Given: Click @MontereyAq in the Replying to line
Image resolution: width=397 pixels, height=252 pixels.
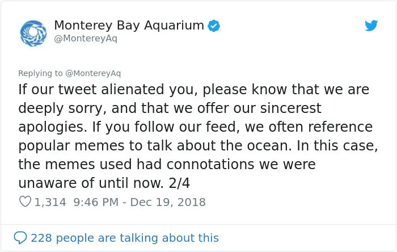Looking at the screenshot, I should (x=93, y=73).
